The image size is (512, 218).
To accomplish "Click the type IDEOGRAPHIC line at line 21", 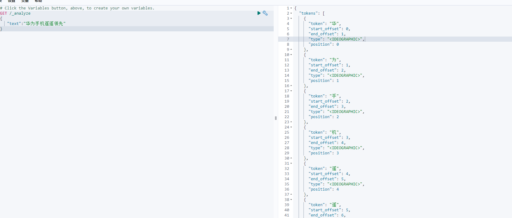I will pos(336,112).
